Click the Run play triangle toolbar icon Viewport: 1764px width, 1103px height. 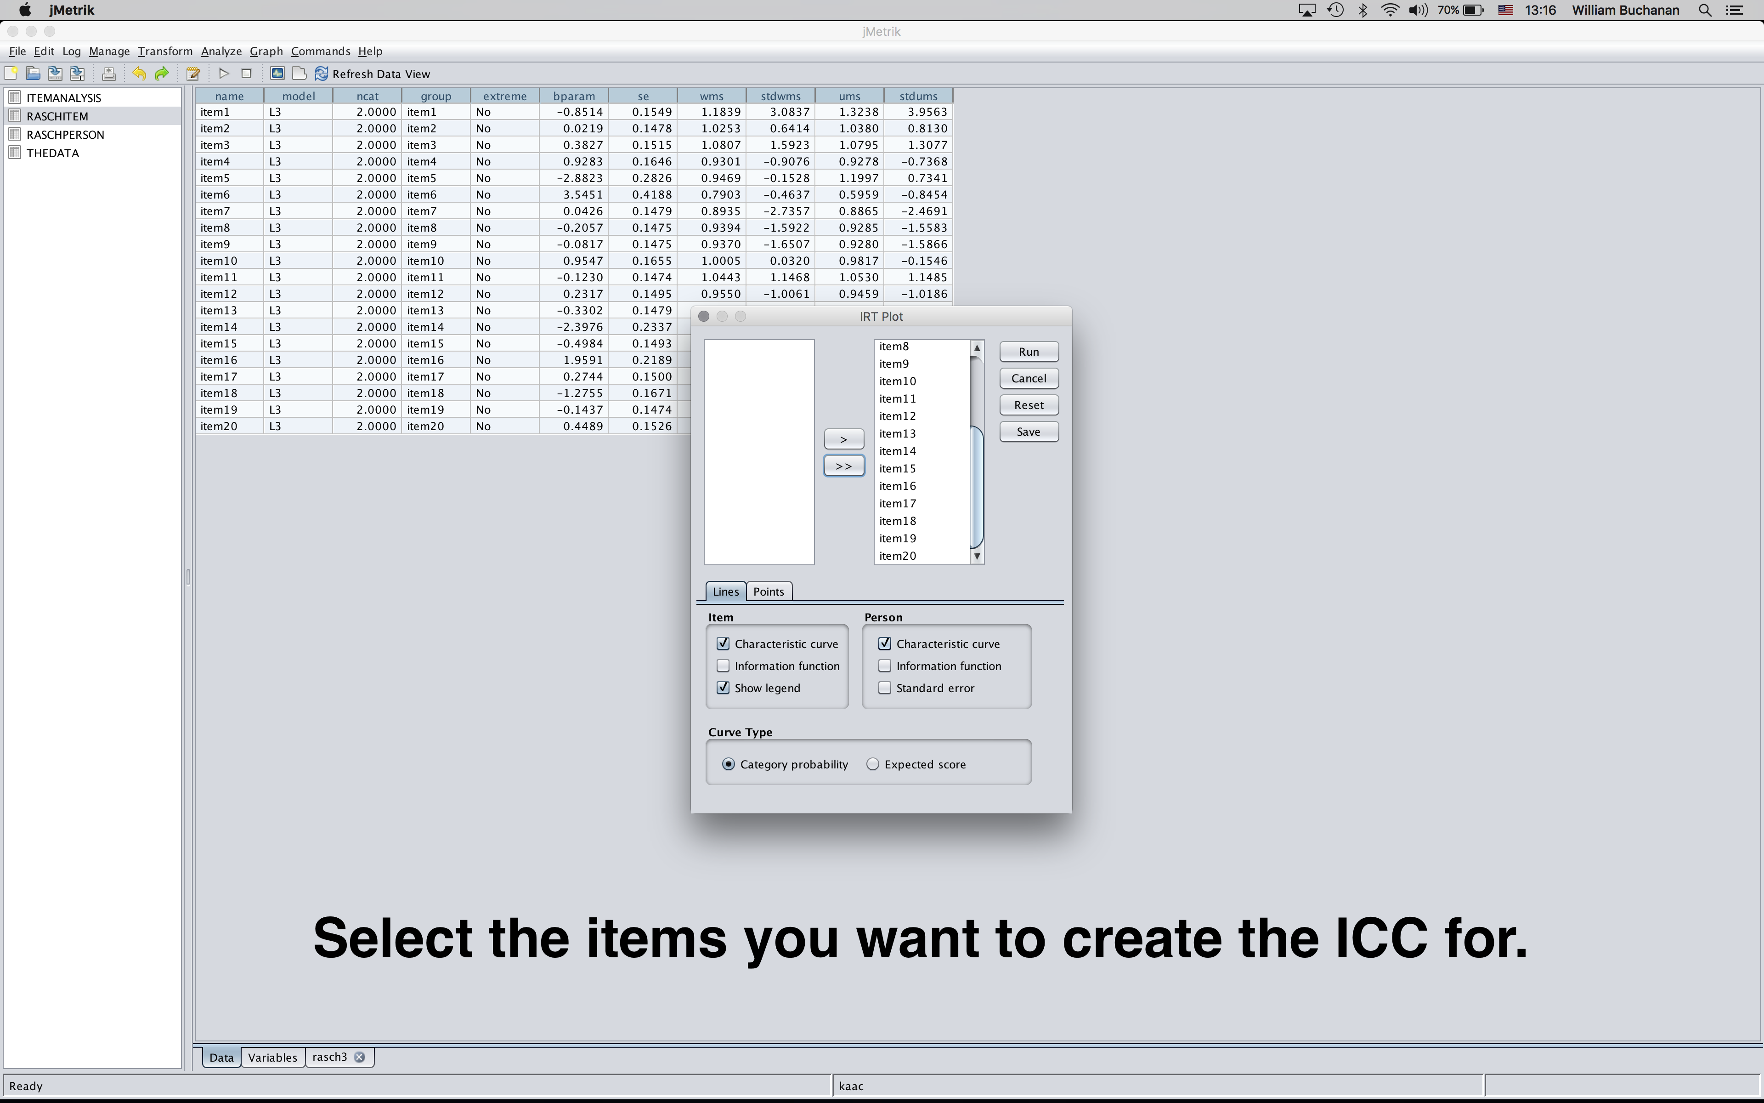coord(224,74)
